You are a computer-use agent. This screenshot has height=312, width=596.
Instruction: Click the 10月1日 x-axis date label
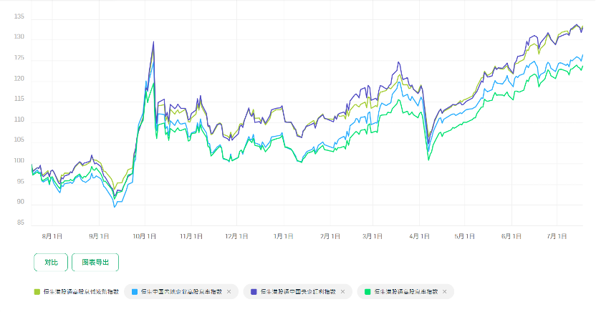[146, 235]
